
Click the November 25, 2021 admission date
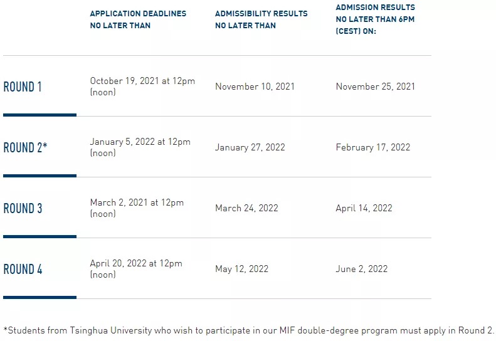(375, 87)
